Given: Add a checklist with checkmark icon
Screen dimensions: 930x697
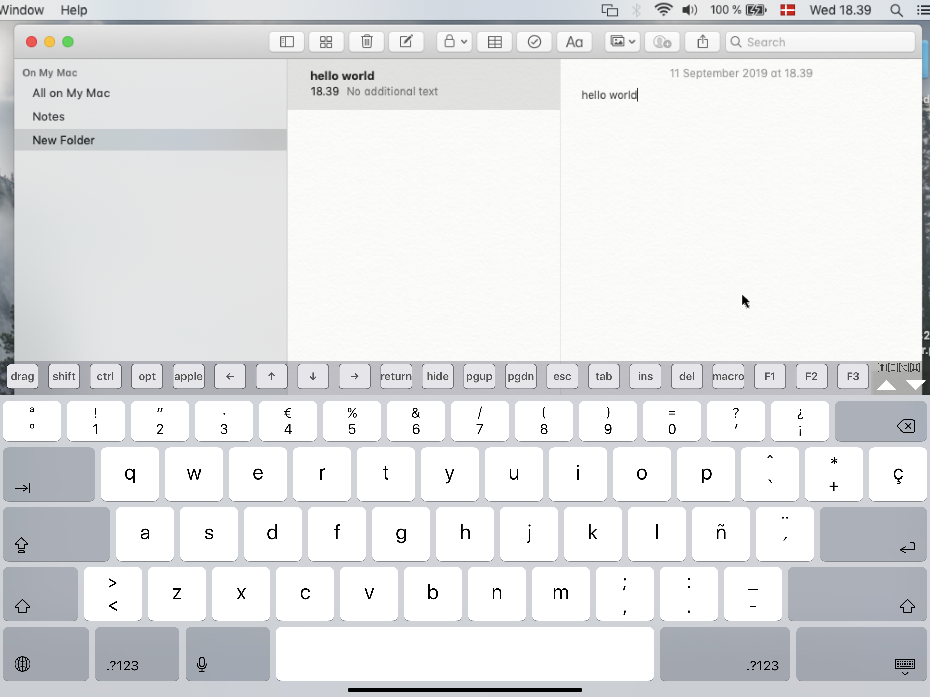Looking at the screenshot, I should click(x=534, y=42).
